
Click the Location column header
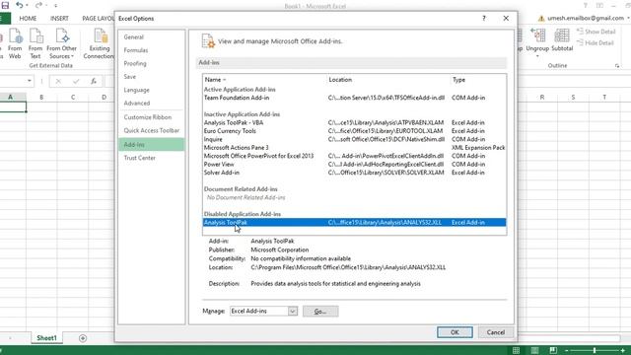pos(388,80)
